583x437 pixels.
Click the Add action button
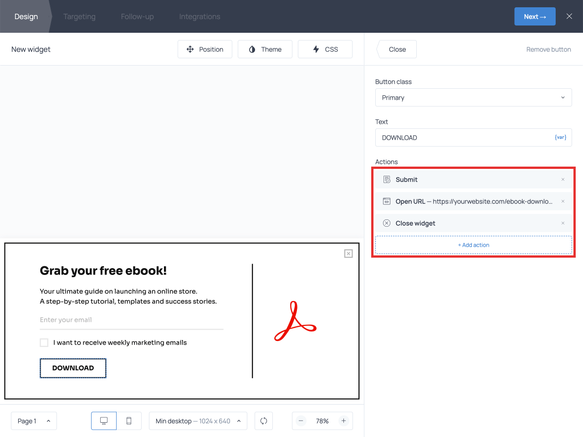[473, 245]
